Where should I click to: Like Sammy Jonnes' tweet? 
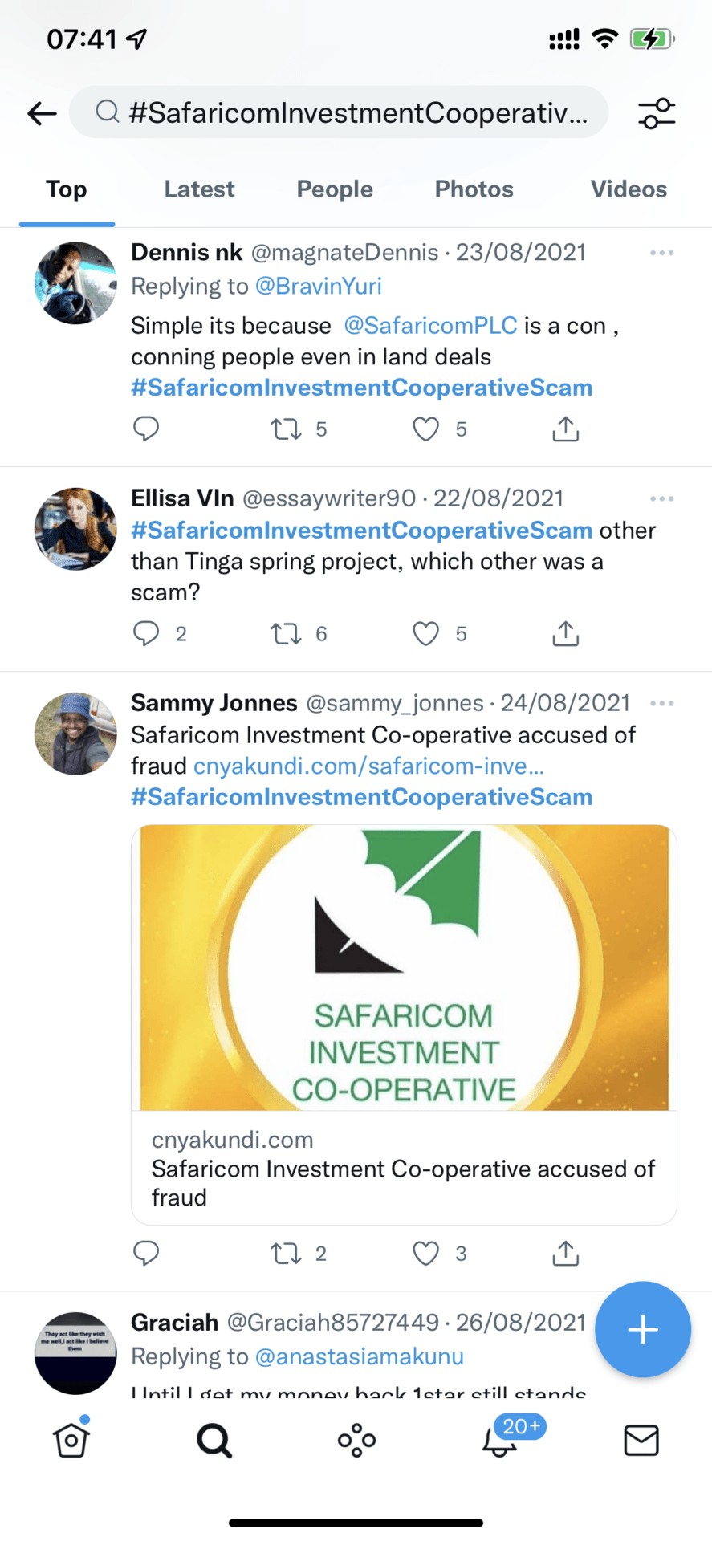pyautogui.click(x=425, y=1253)
